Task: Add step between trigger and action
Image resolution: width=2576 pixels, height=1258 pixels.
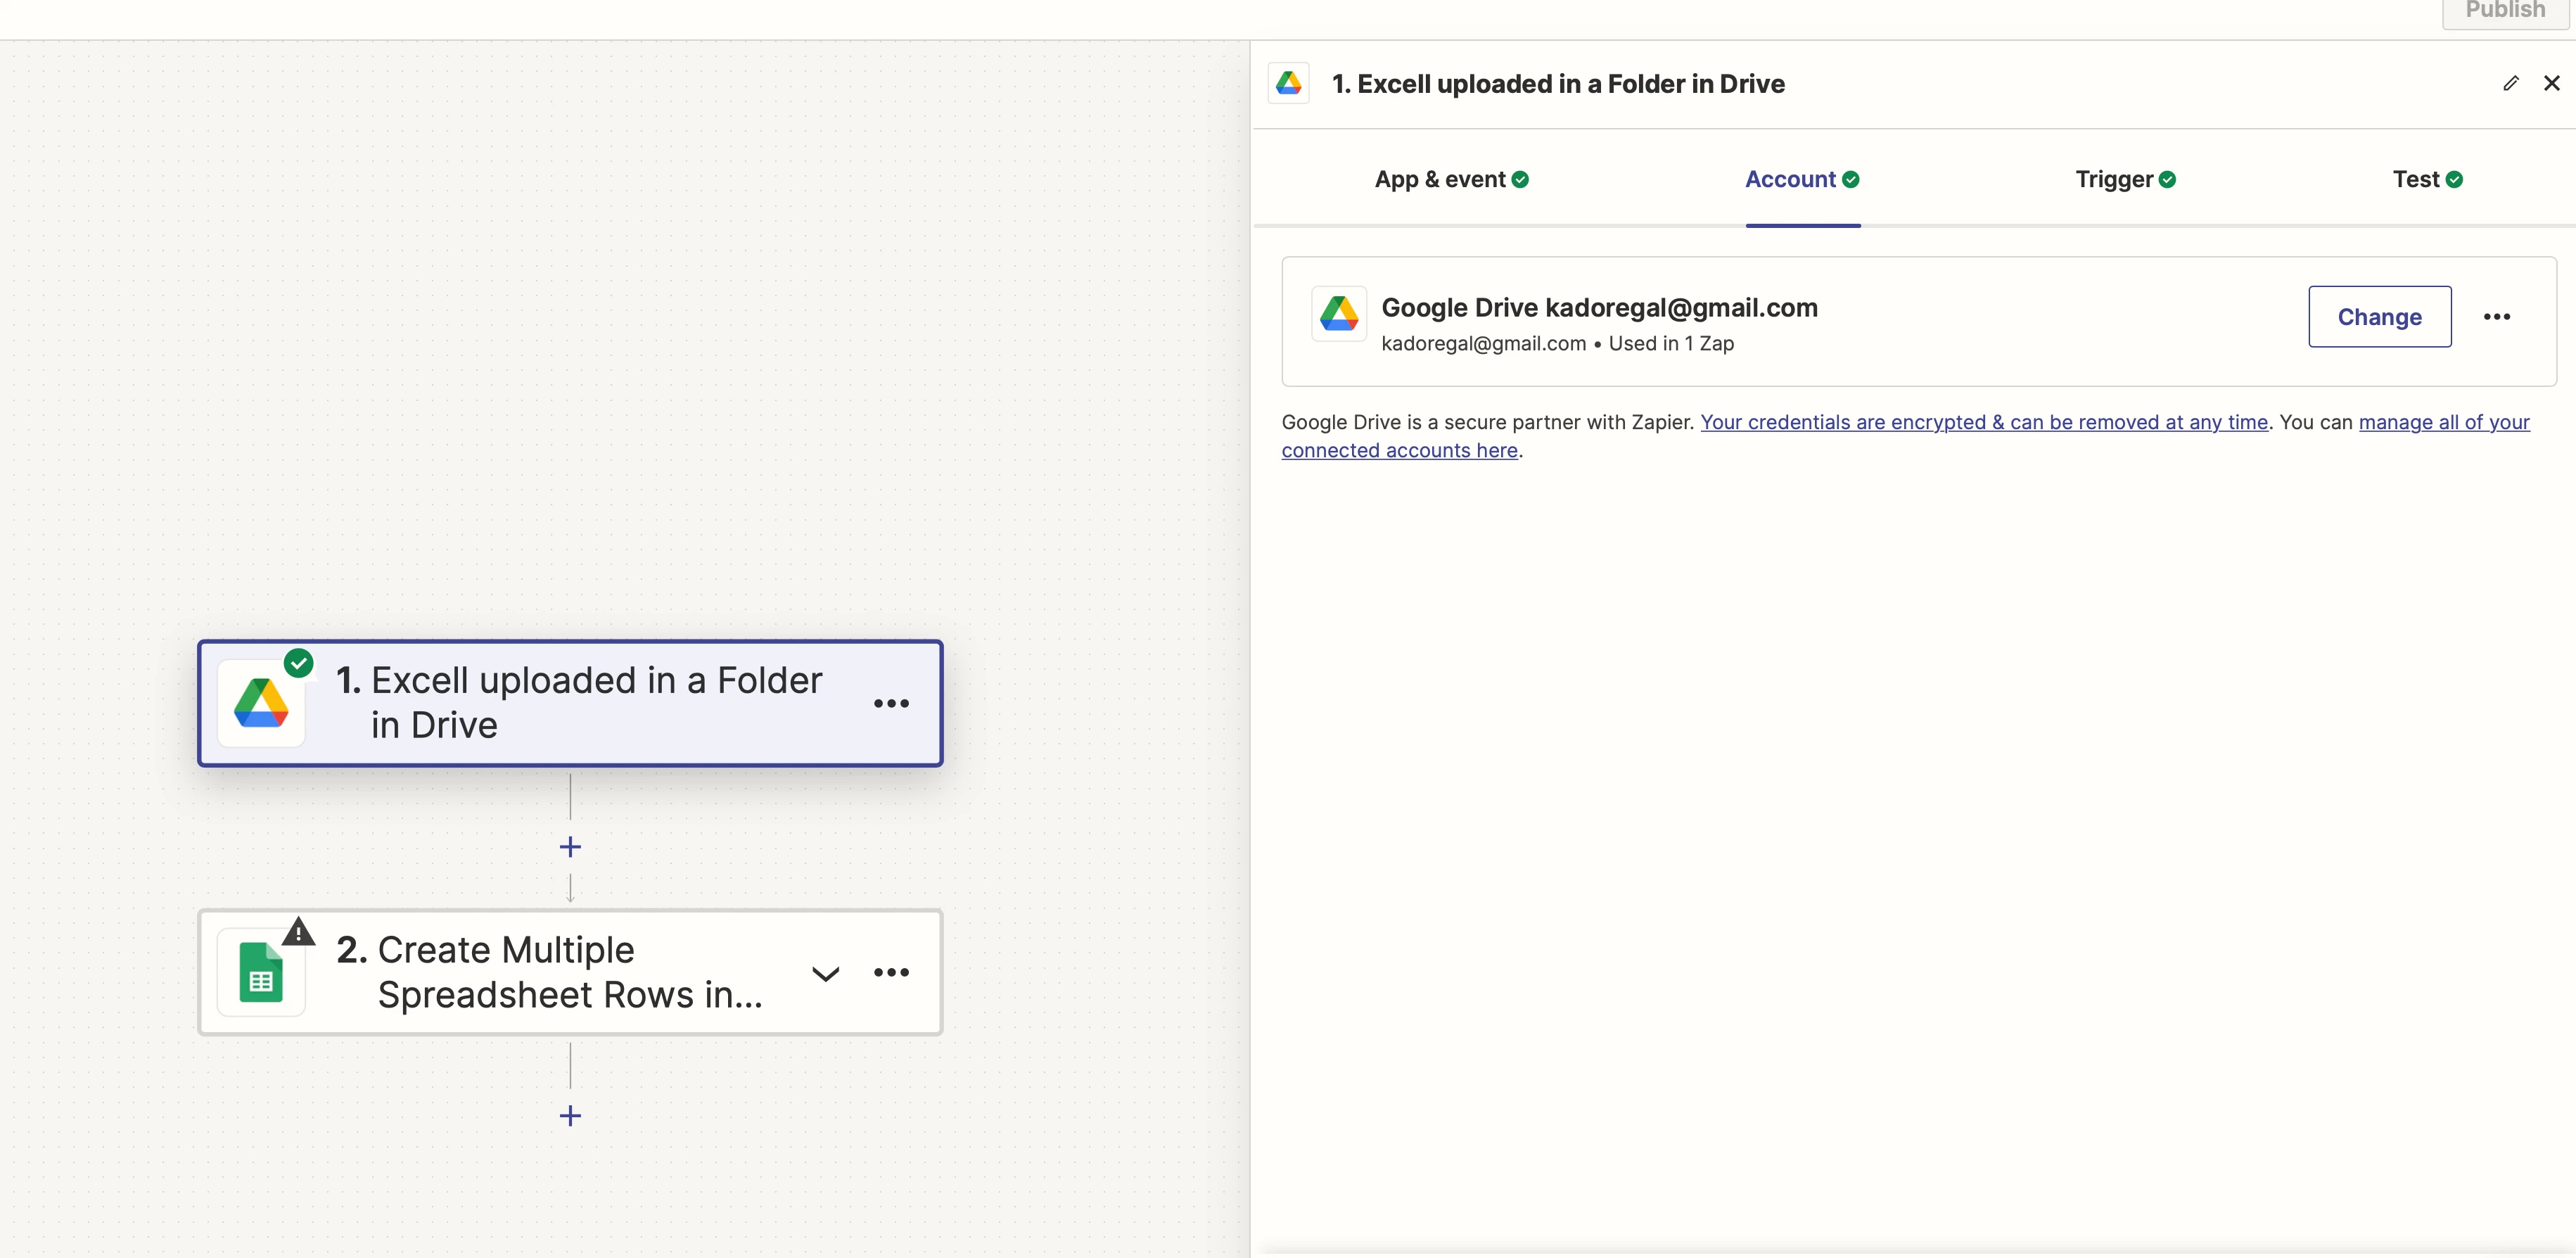Action: point(570,847)
